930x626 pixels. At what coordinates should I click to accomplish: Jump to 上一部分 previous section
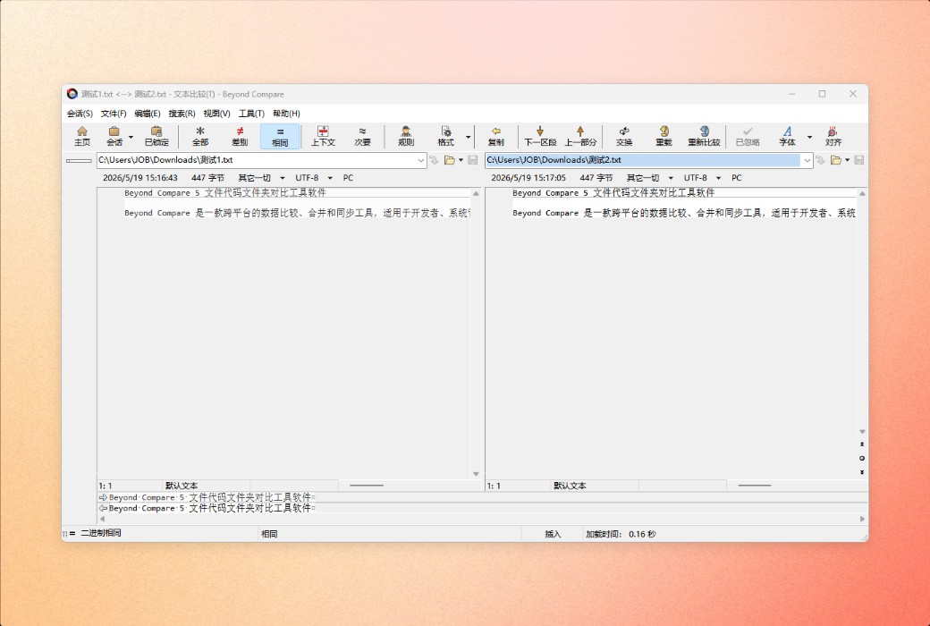pyautogui.click(x=580, y=136)
